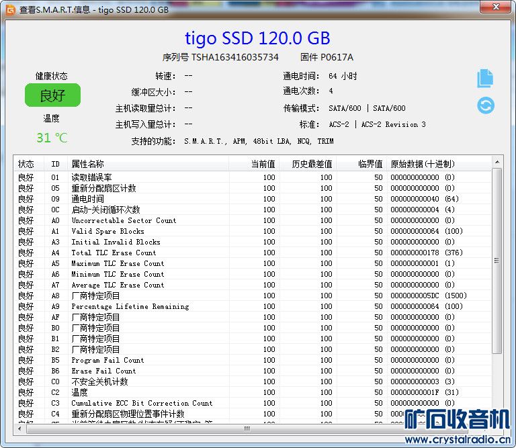Close the S.M.A.R.T. info window

click(497, 7)
